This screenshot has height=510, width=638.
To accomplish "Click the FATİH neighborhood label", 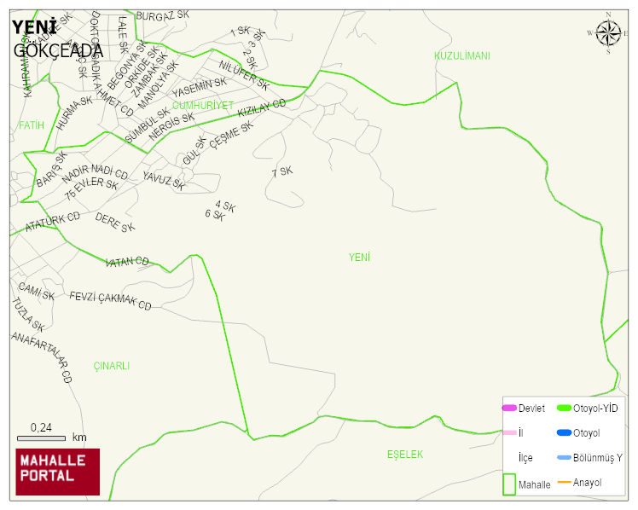I will click(32, 125).
